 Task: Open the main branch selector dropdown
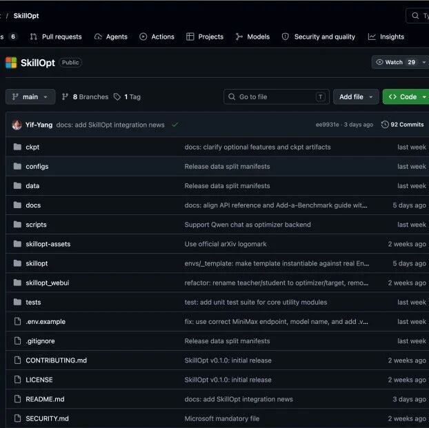coord(30,96)
